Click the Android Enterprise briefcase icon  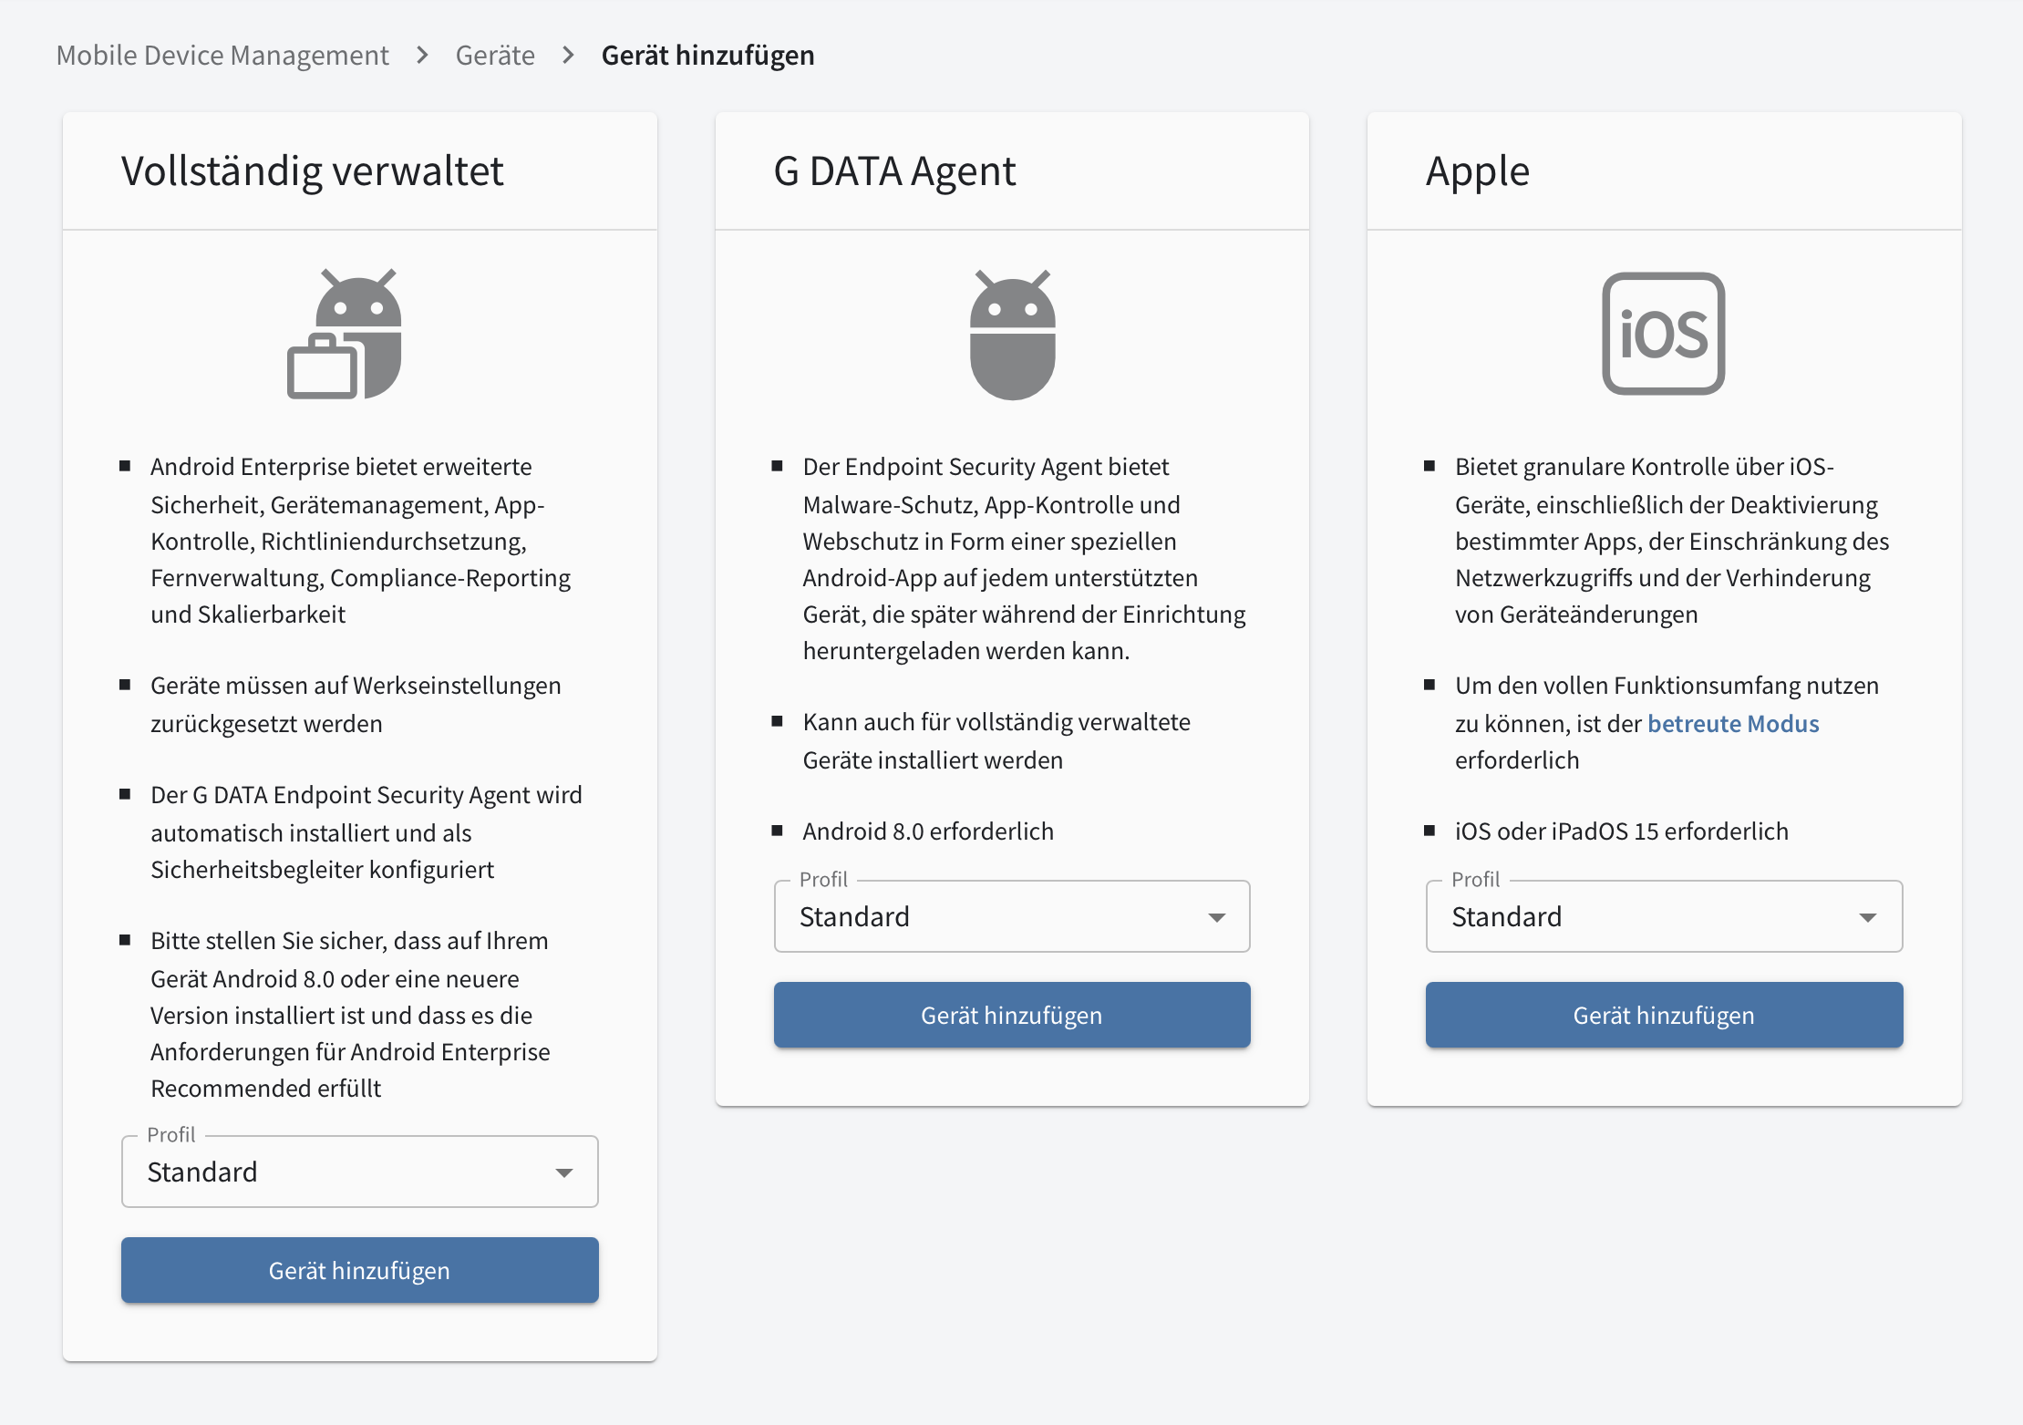(x=345, y=334)
